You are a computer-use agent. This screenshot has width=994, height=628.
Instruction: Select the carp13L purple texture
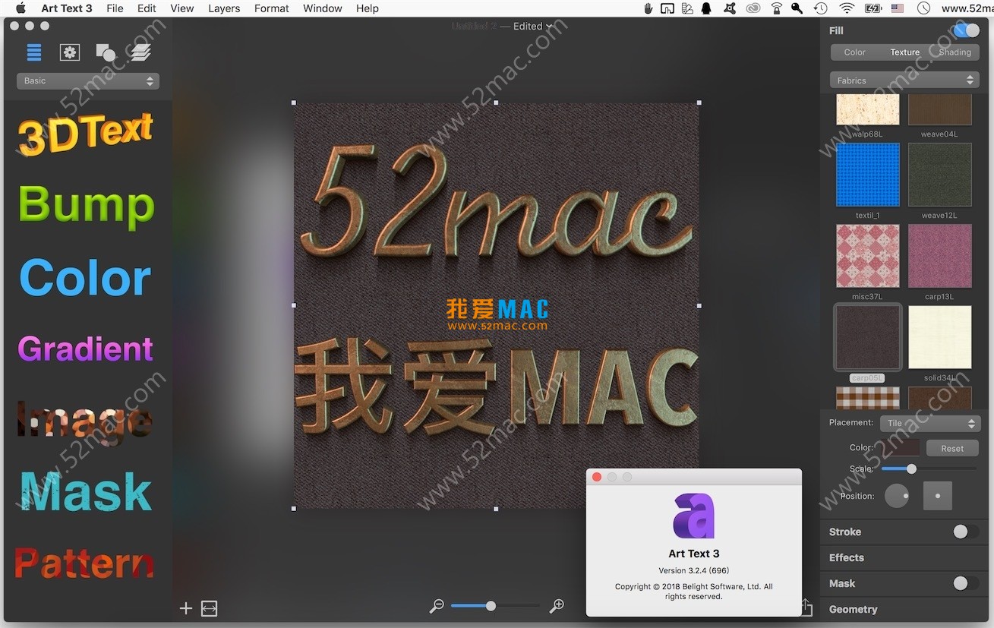(x=940, y=256)
